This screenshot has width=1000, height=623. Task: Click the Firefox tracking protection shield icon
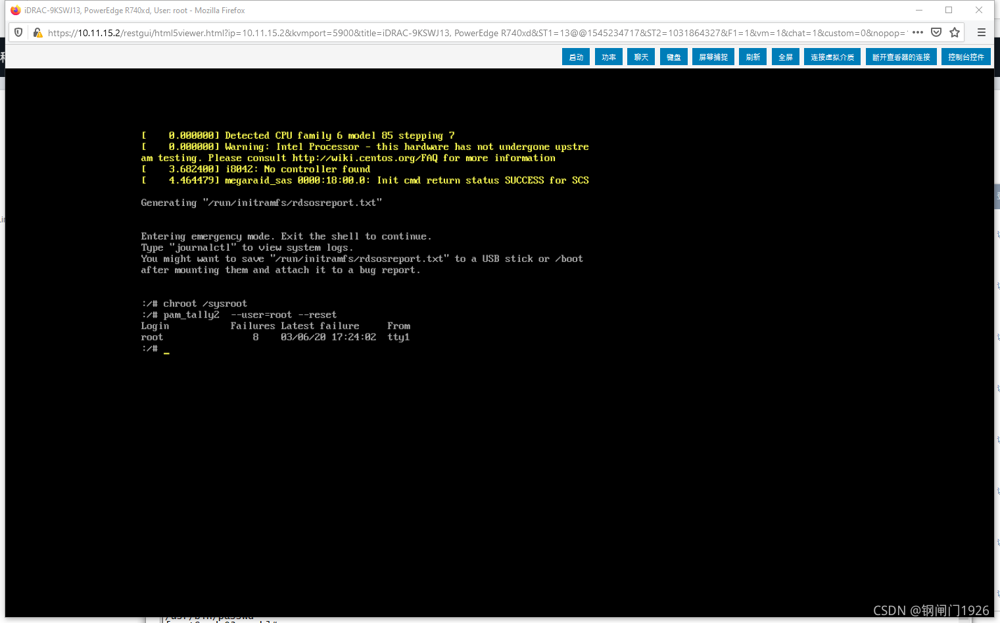(18, 32)
